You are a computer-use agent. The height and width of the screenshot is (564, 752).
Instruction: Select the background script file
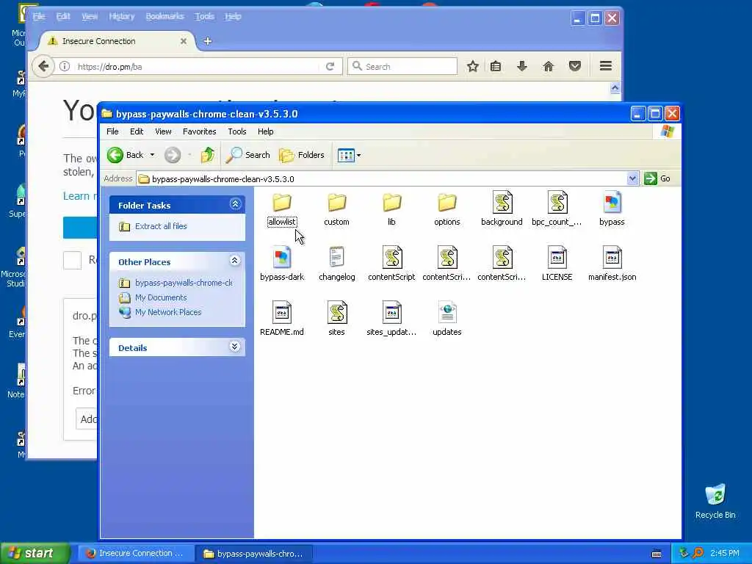502,209
